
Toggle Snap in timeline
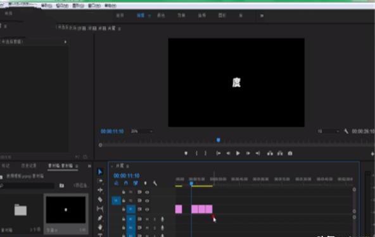pos(126,183)
